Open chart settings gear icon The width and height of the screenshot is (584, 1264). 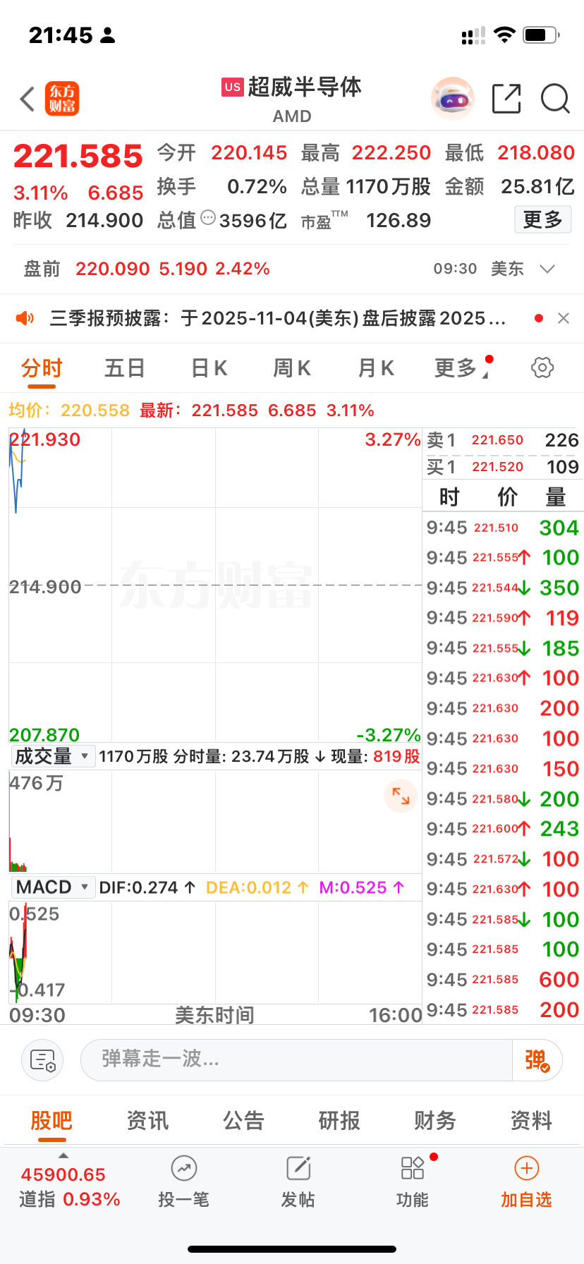[542, 367]
